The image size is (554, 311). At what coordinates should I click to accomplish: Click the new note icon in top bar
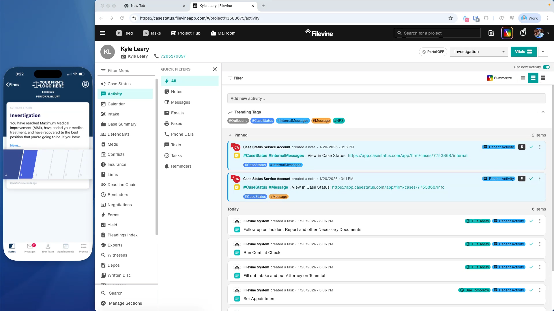pyautogui.click(x=491, y=33)
